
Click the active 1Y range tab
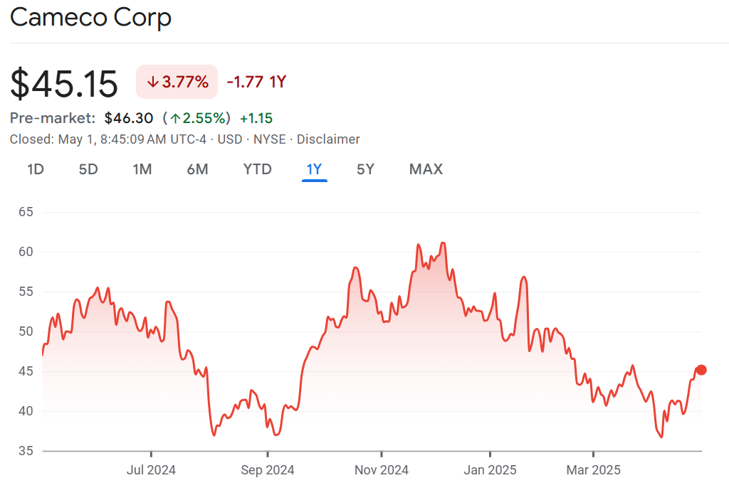point(314,169)
